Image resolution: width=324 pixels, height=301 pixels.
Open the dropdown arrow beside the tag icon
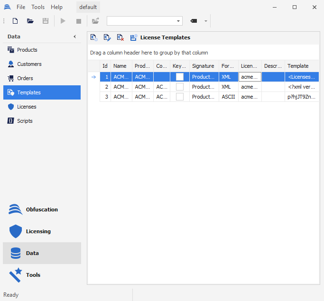(x=206, y=21)
